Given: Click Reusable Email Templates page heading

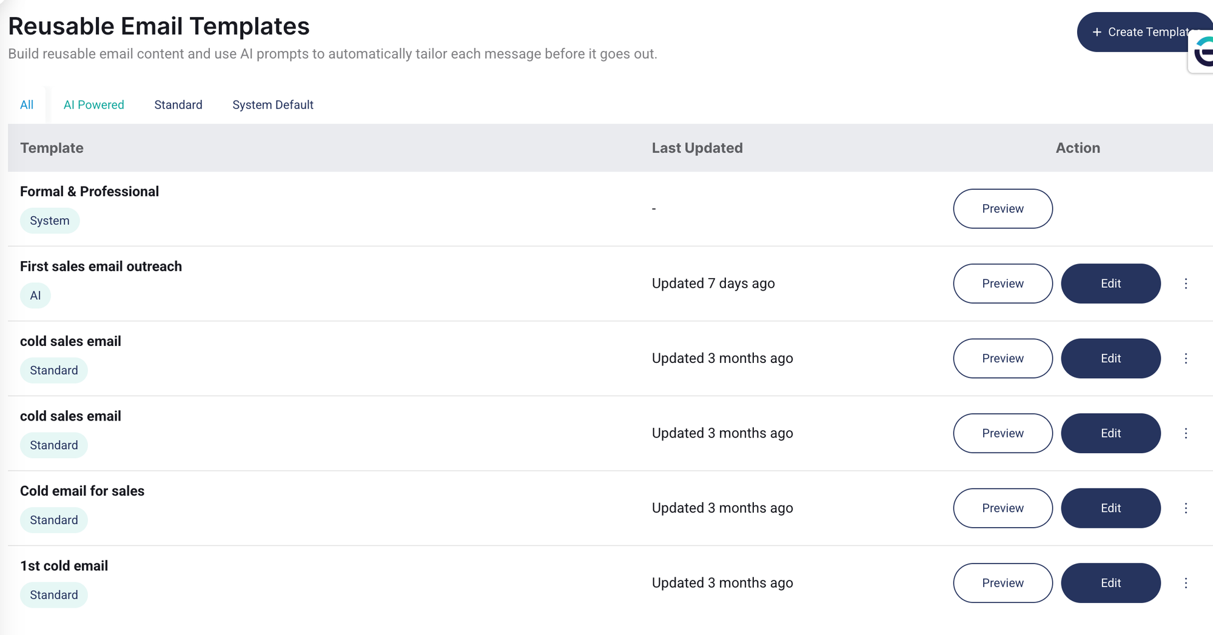Looking at the screenshot, I should pyautogui.click(x=159, y=26).
